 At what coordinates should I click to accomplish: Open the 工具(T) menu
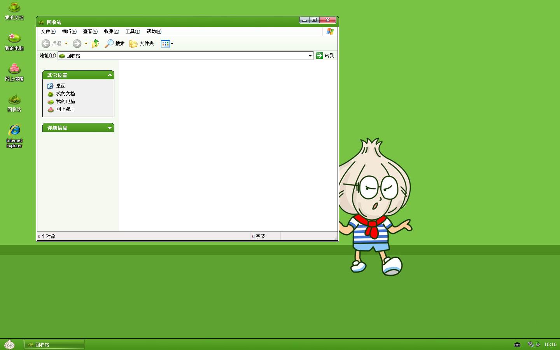coord(133,31)
